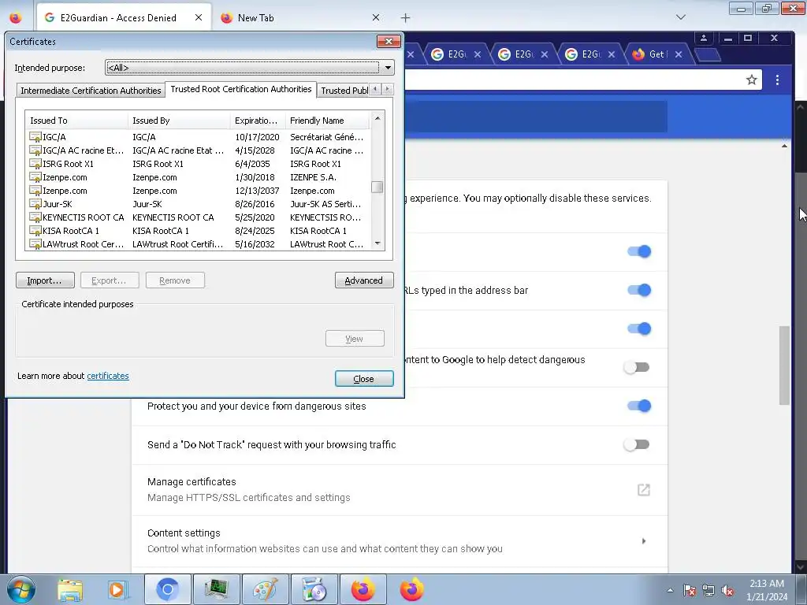The image size is (807, 605).
Task: Click the muted speaker tray icon
Action: point(727,590)
